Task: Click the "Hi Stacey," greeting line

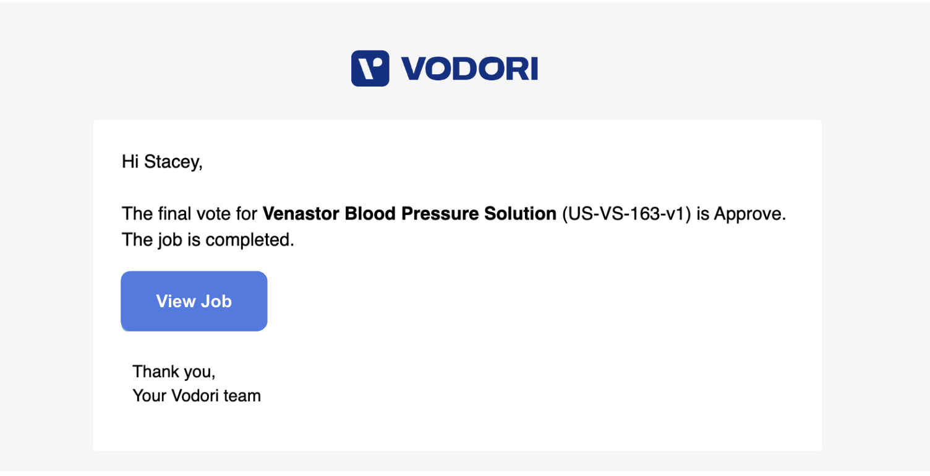Action: click(x=162, y=162)
